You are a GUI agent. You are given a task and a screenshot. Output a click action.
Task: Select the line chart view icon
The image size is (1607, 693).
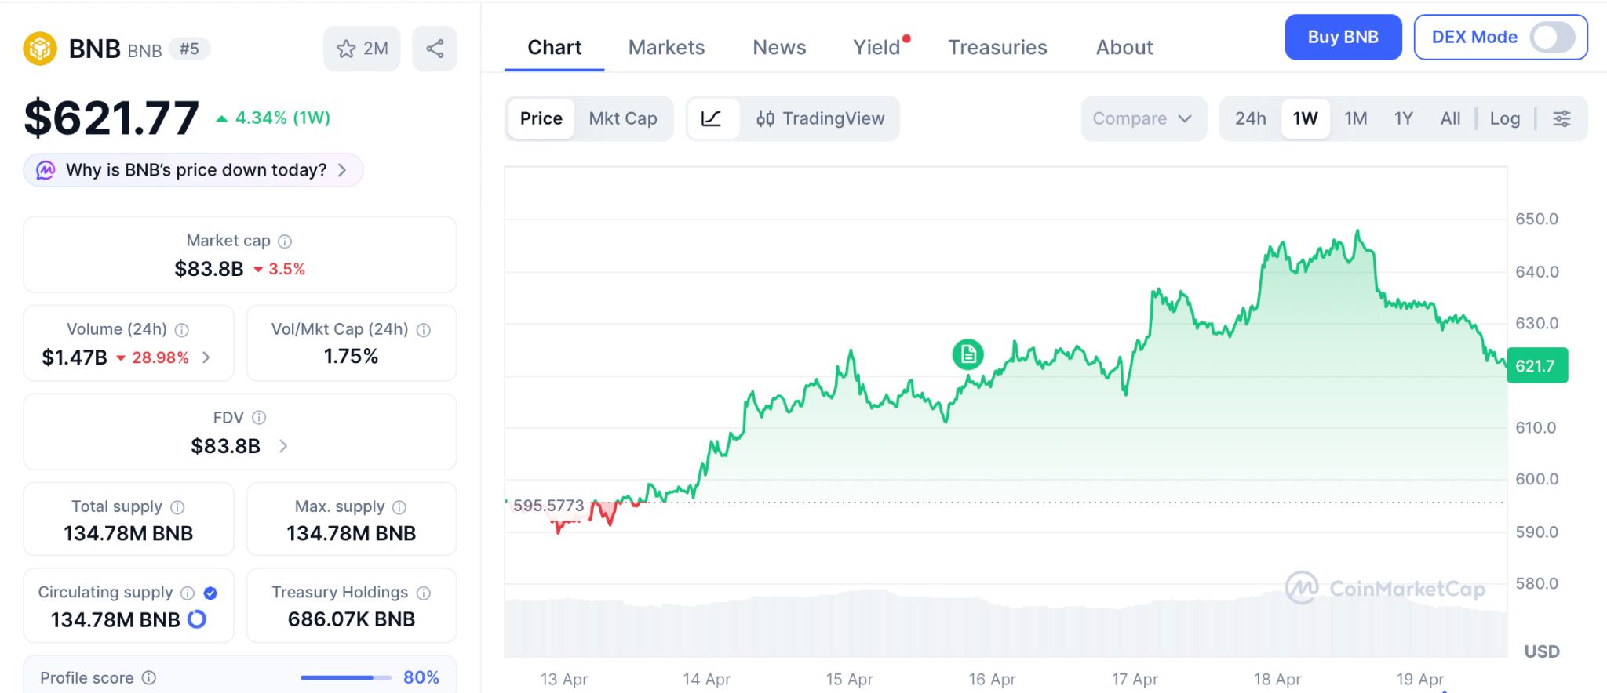tap(712, 118)
